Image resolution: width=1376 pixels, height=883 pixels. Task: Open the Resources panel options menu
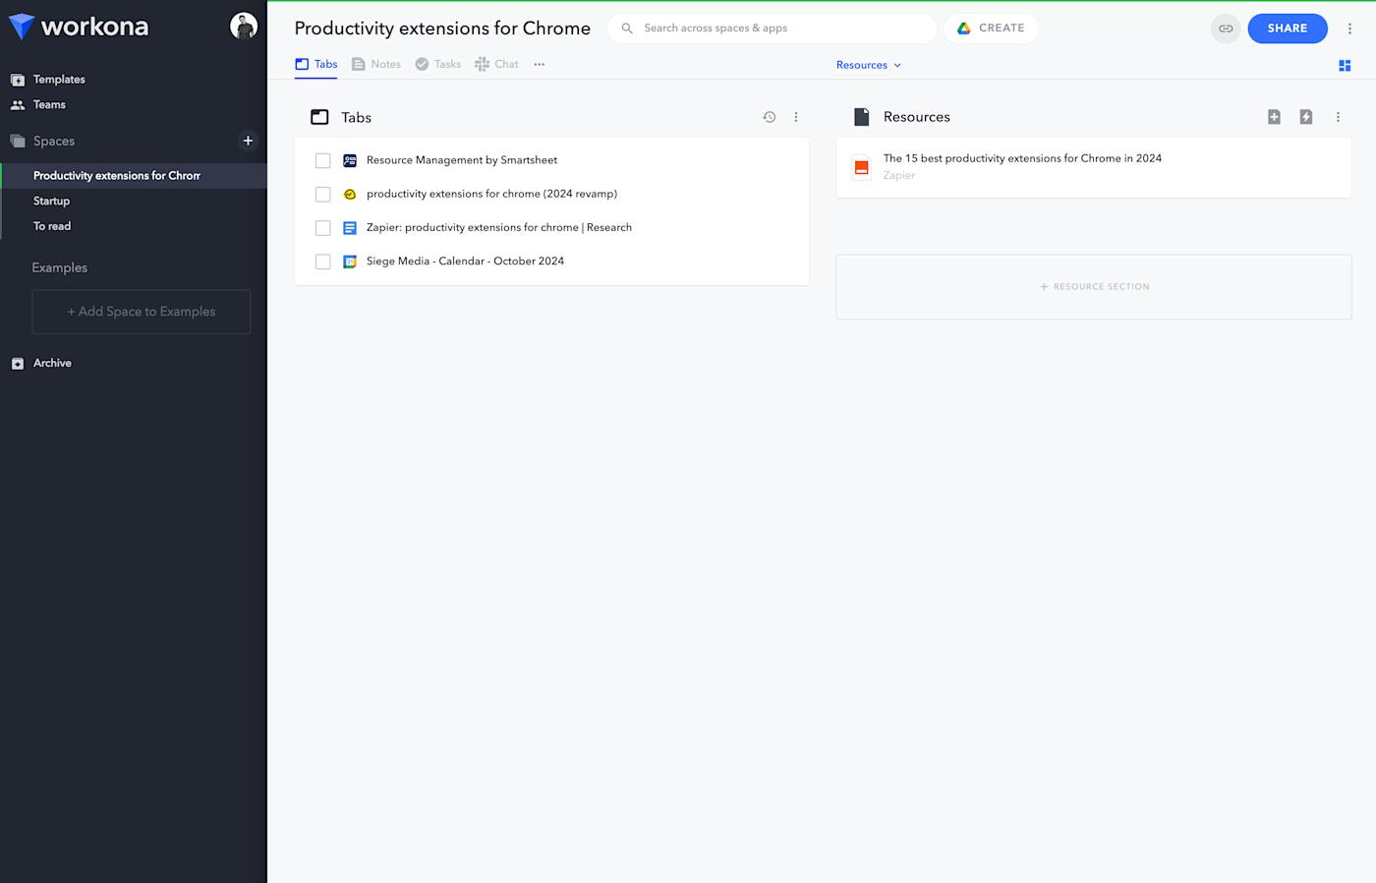1338,117
